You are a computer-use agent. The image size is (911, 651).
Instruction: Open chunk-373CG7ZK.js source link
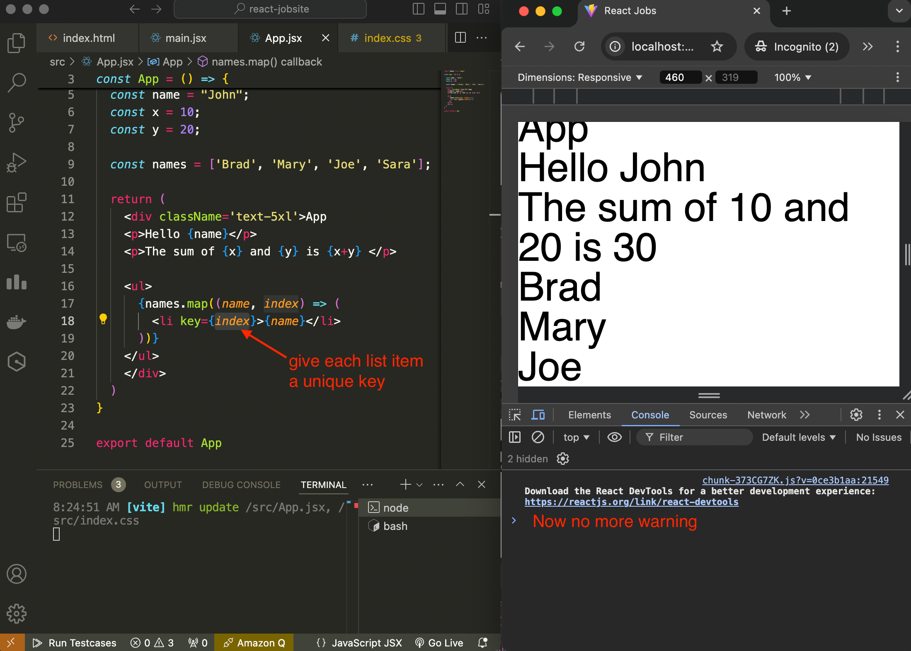point(795,480)
